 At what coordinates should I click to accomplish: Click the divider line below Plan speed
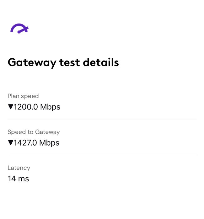tap(102, 119)
